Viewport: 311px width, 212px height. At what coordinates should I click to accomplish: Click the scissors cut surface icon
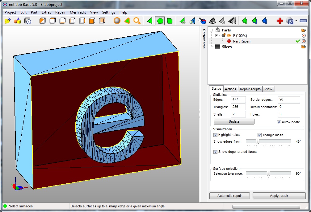tap(202, 21)
